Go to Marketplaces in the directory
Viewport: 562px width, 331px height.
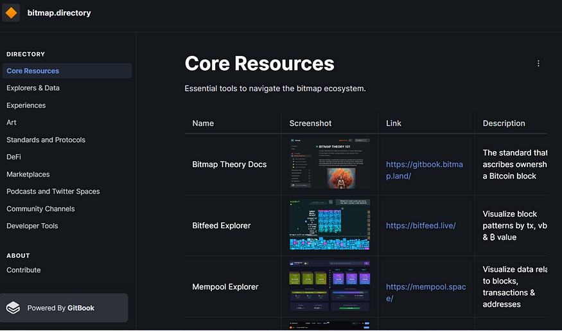click(x=28, y=174)
